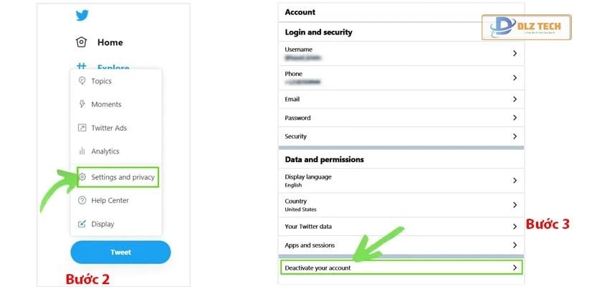Open Apps and sessions
The width and height of the screenshot is (602, 287).
(400, 245)
